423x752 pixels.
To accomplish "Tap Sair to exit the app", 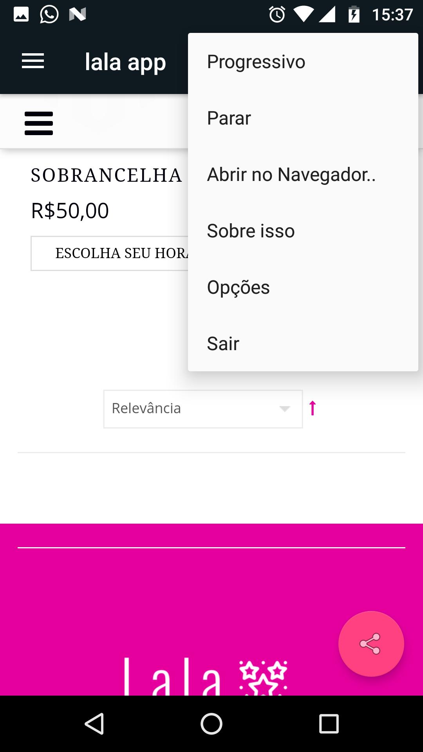I will coord(223,344).
